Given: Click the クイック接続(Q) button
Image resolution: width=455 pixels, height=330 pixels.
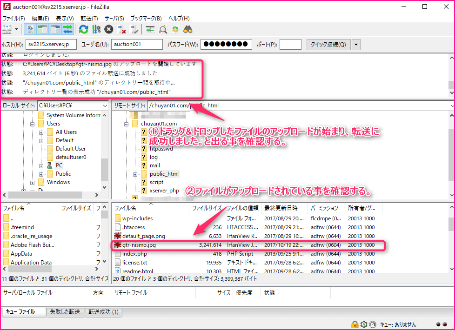Looking at the screenshot, I should pos(328,44).
